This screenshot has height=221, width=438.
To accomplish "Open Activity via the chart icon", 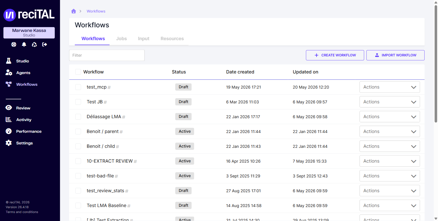I will [9, 120].
